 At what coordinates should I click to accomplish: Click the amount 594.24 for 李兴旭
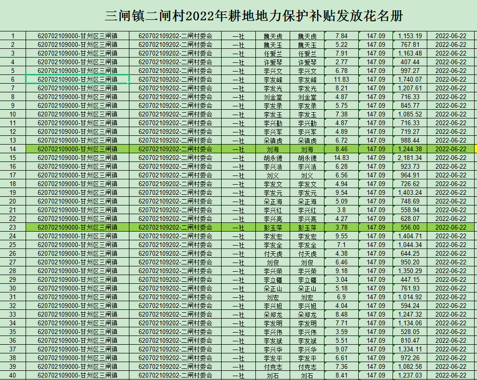click(410, 306)
